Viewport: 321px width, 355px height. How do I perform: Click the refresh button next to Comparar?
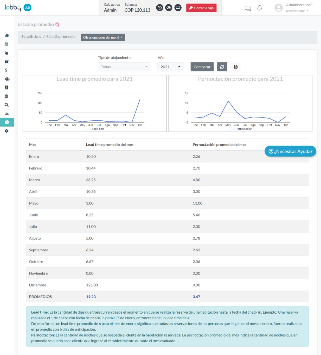click(x=222, y=67)
